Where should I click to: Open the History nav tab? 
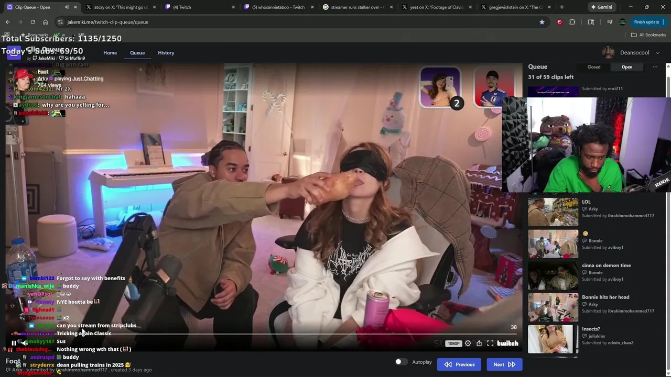pyautogui.click(x=166, y=53)
